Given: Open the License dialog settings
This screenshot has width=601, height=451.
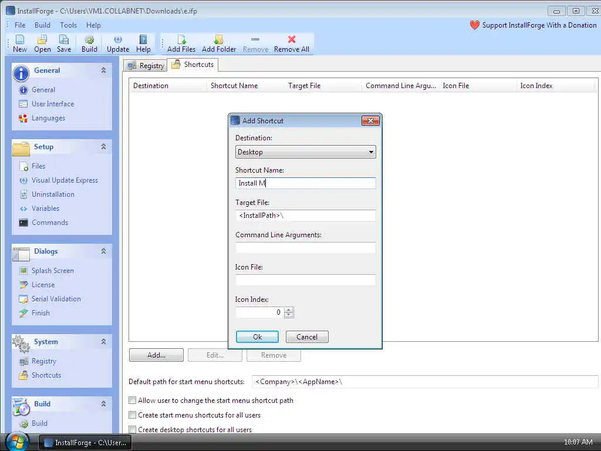Looking at the screenshot, I should coord(37,285).
